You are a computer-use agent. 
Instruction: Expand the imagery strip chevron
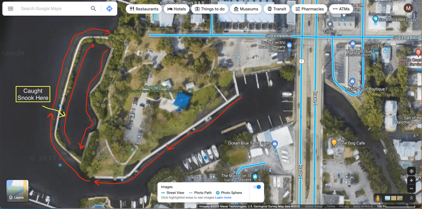[412, 198]
